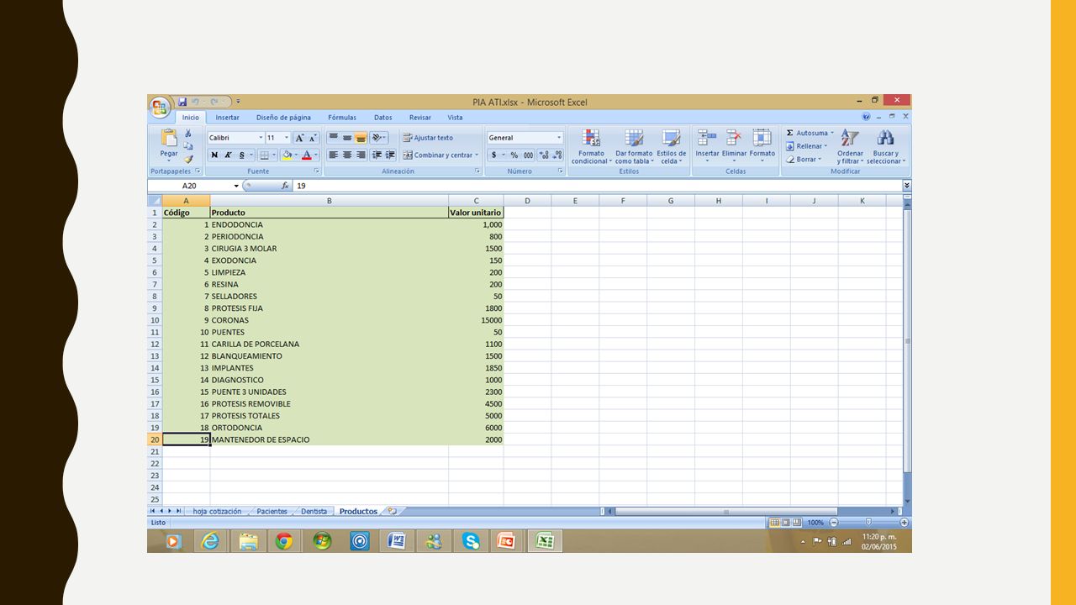Screen dimensions: 1076x605
Task: Toggle middle vertical alignment
Action: (347, 138)
